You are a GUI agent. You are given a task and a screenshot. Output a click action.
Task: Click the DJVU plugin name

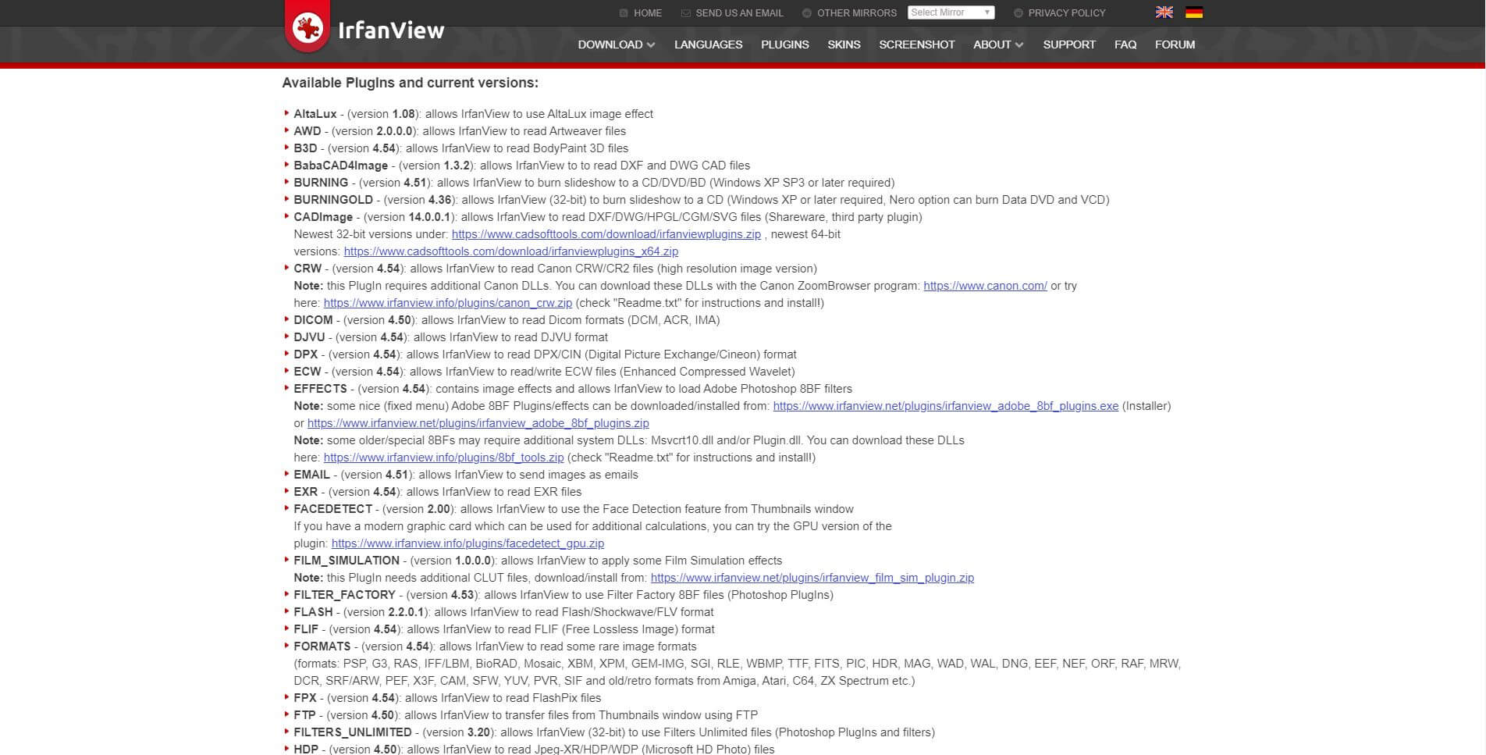tap(309, 337)
